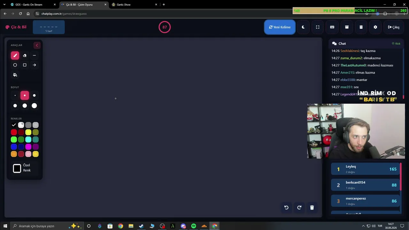Screen dimensions: 409x230
Task: Open Windows Start menu
Action: click(5, 226)
